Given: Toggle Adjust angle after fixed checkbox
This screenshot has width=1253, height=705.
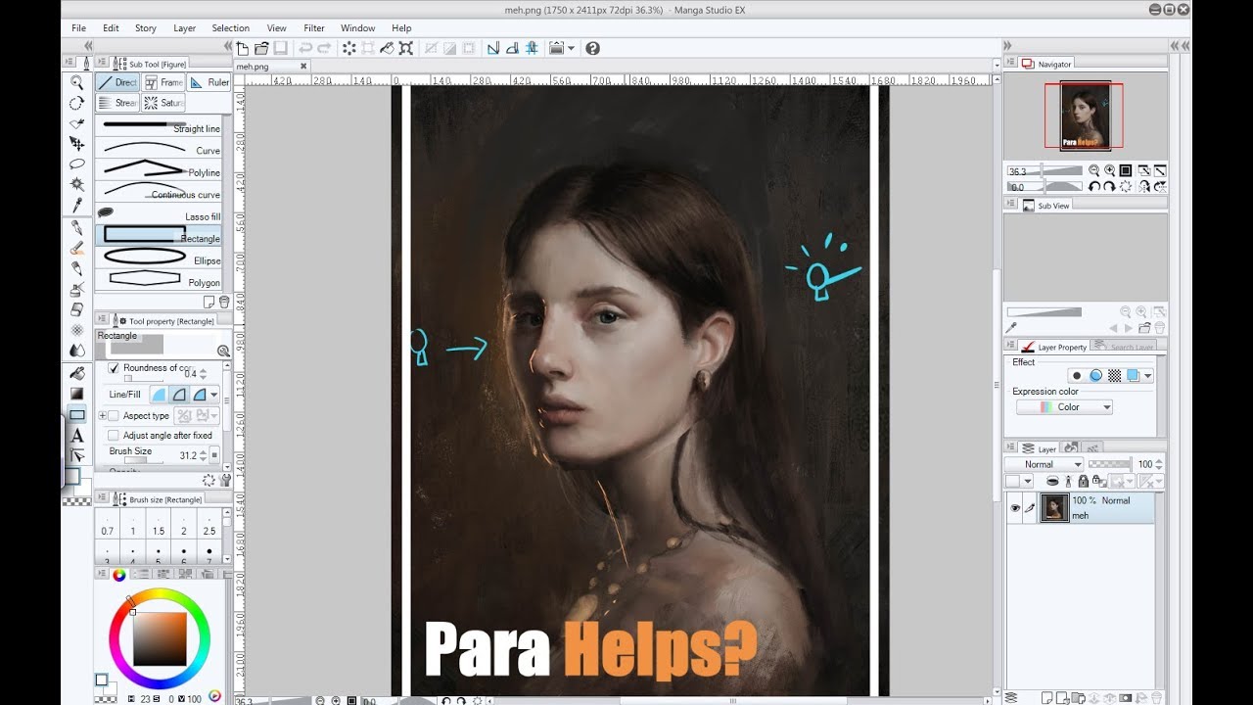Looking at the screenshot, I should click(114, 435).
